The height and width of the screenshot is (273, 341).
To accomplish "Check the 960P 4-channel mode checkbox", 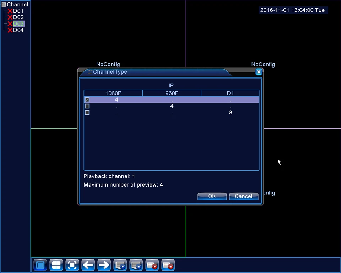I will pos(87,106).
